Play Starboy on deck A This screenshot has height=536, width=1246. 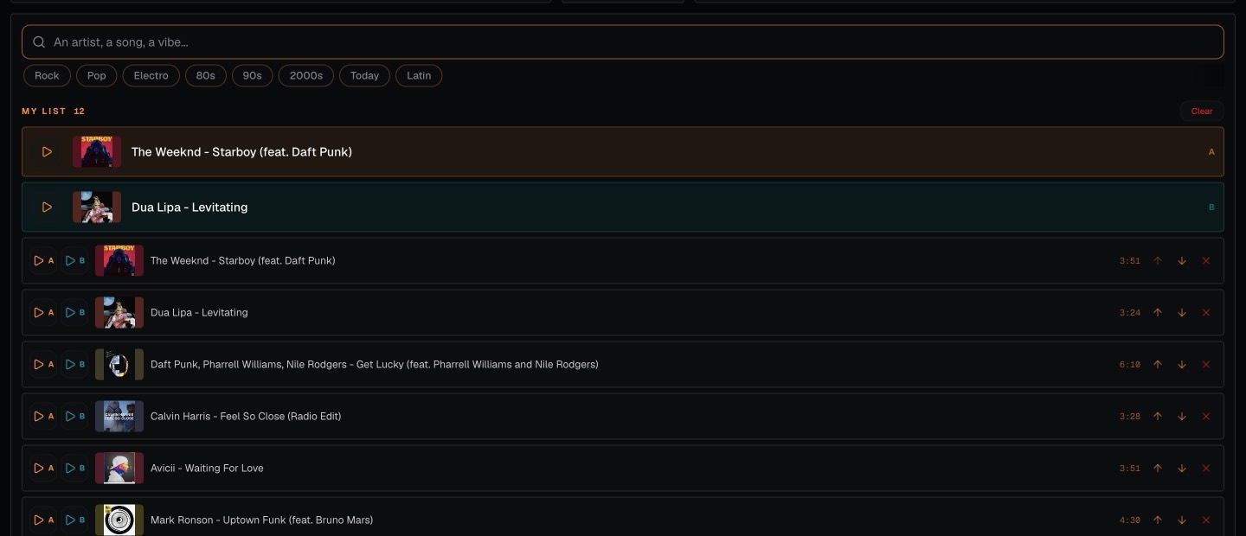[x=47, y=152]
